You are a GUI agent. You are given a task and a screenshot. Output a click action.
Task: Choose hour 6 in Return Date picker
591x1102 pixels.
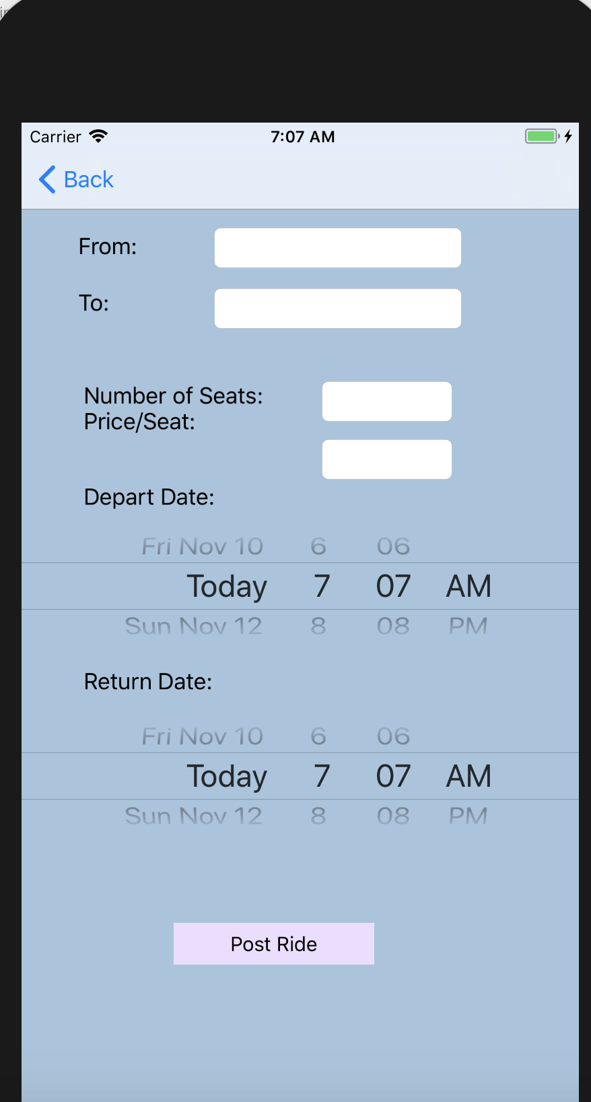coord(318,736)
